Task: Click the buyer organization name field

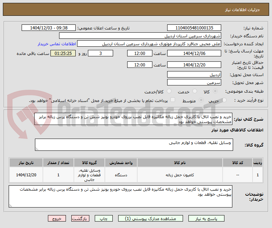Action: 140,36
